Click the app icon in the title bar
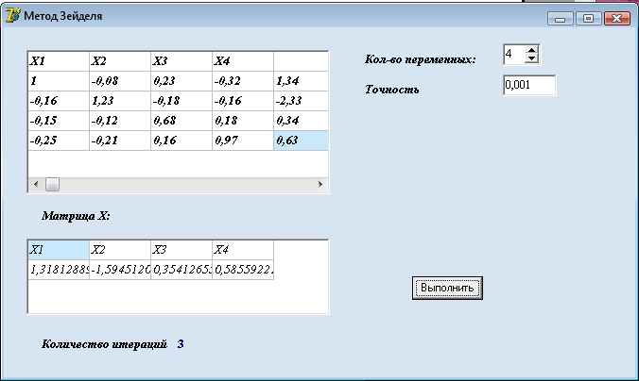Viewport: 639px width, 381px height. click(x=12, y=16)
